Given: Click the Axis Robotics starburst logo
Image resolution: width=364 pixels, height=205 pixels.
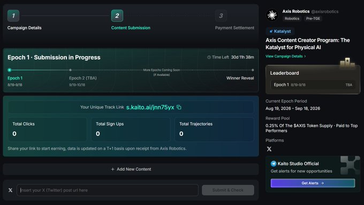Looking at the screenshot, I should pyautogui.click(x=272, y=16).
